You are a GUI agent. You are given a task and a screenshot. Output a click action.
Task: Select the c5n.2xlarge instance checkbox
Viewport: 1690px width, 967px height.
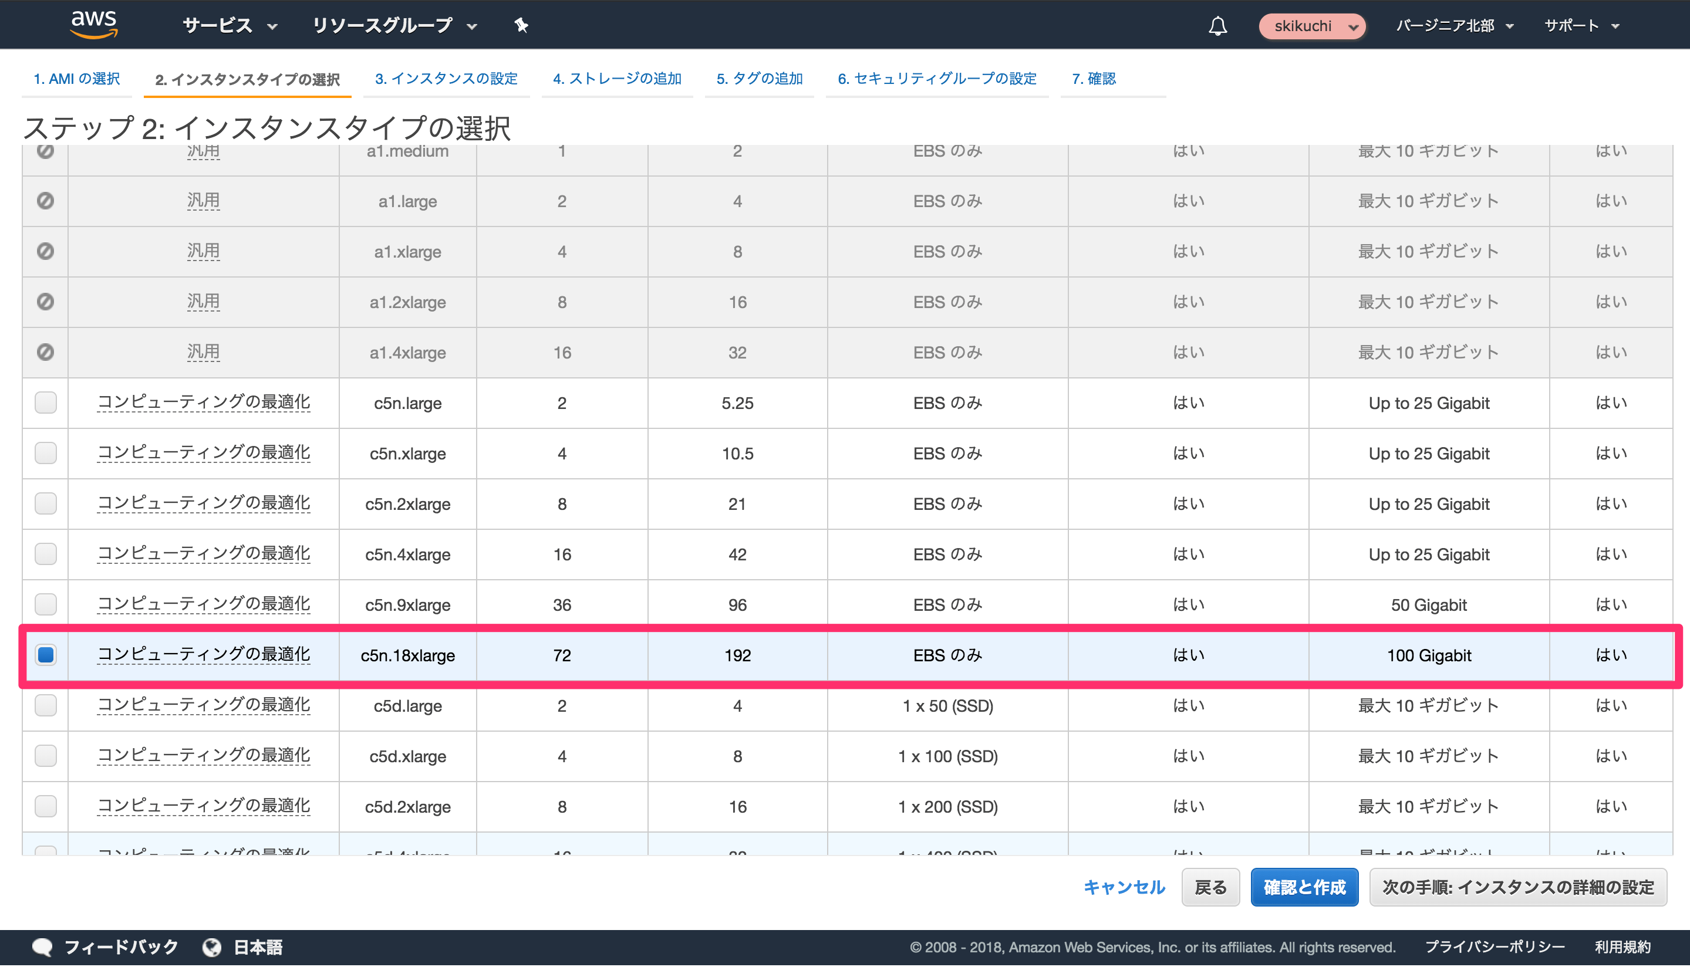(x=46, y=503)
